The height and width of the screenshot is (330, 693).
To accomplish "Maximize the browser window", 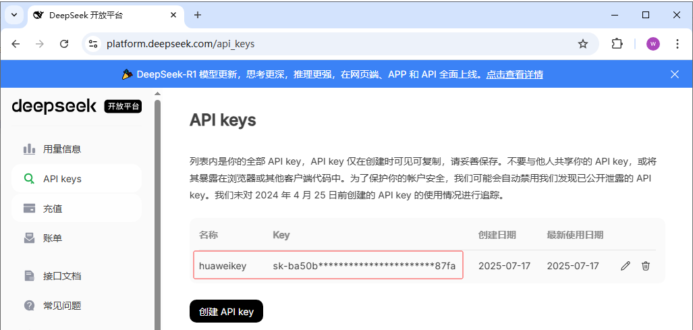I will tap(646, 15).
